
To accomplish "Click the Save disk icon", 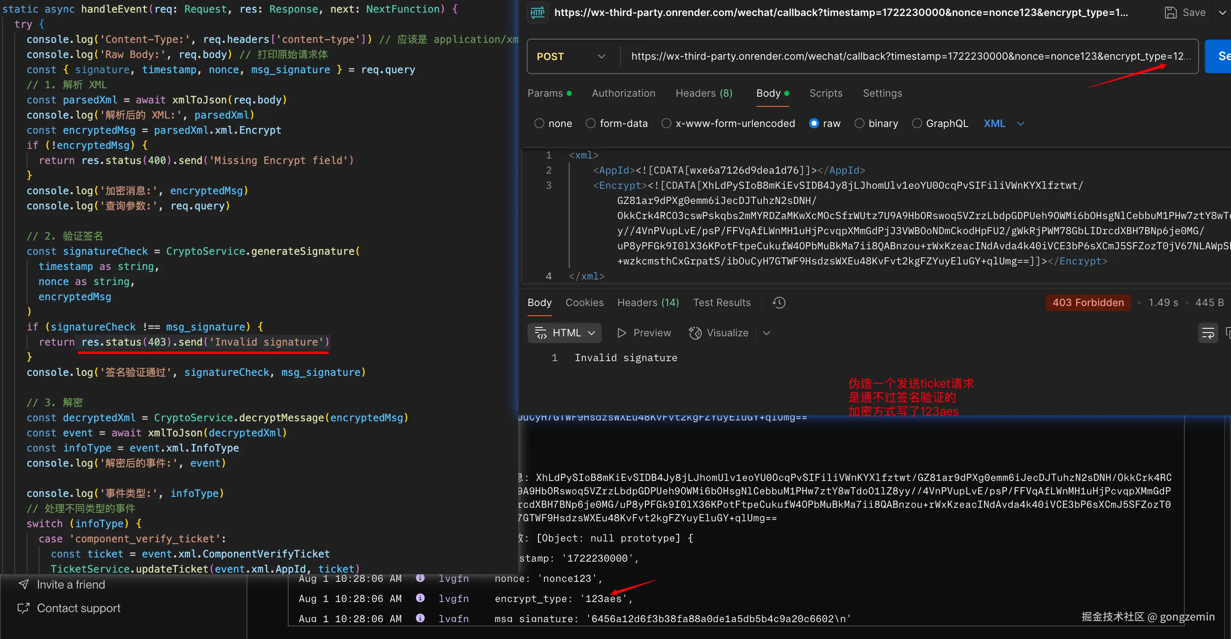I will (x=1170, y=13).
